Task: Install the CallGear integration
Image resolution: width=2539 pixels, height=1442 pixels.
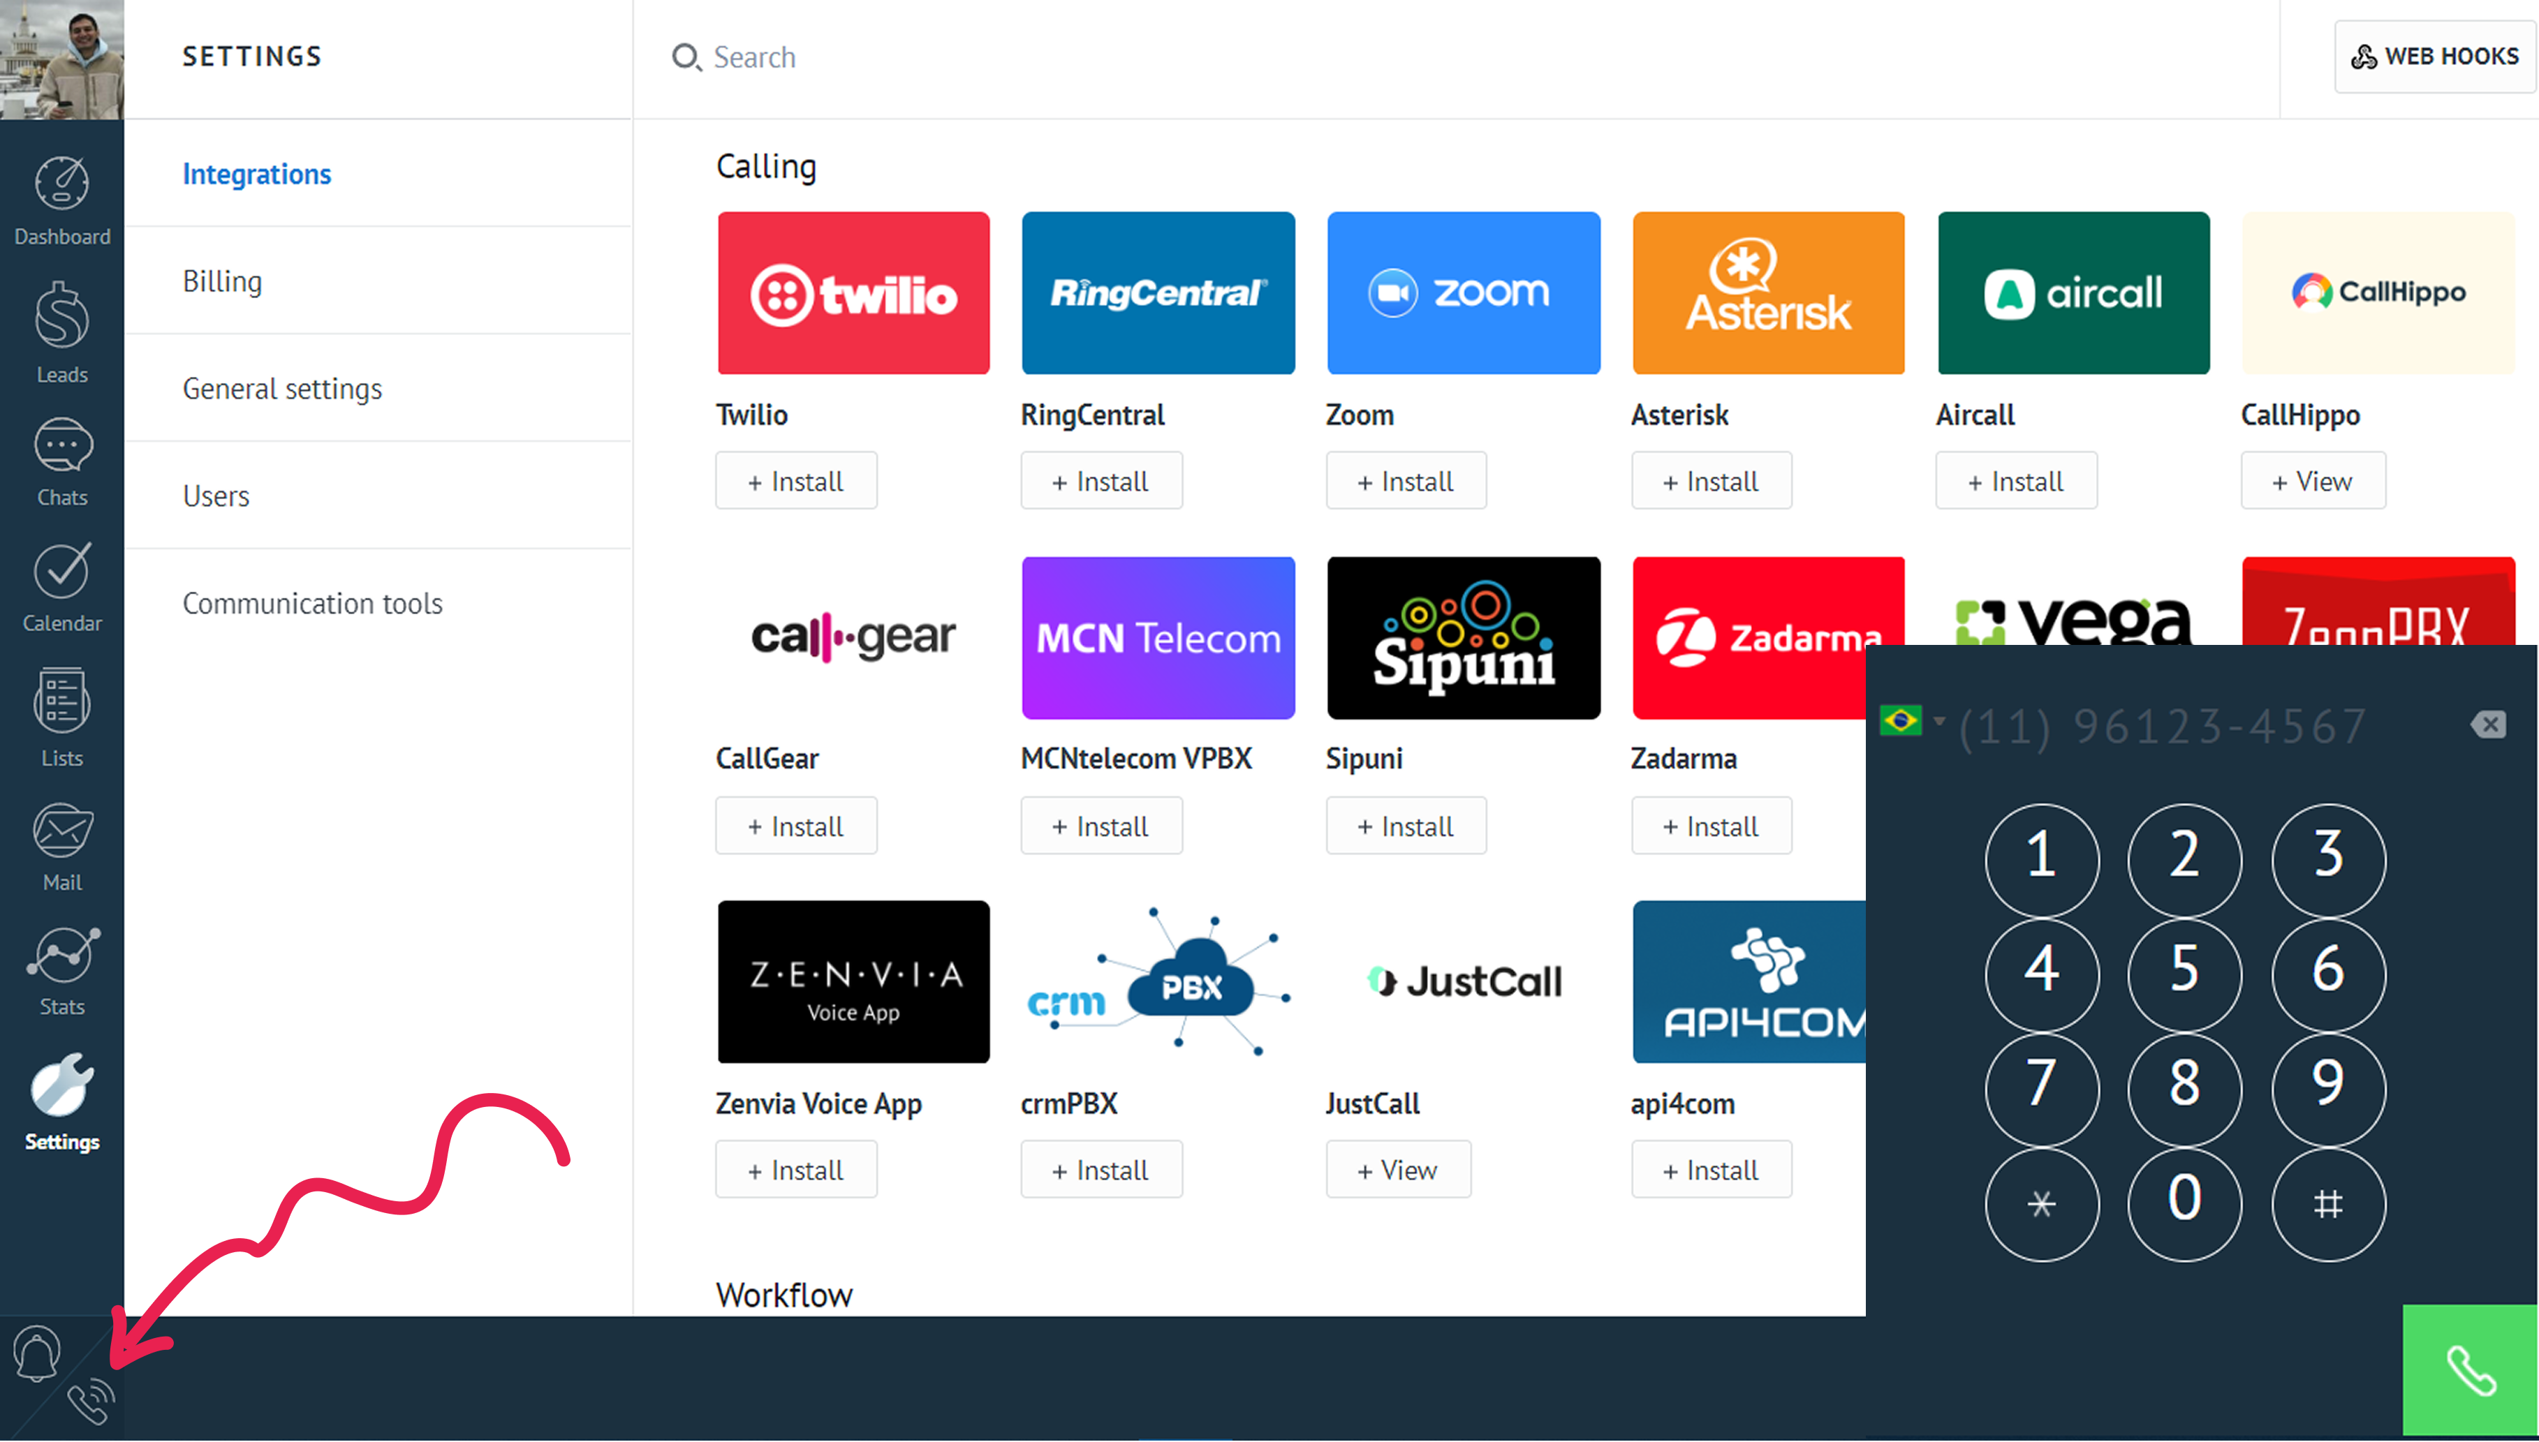Action: (x=797, y=826)
